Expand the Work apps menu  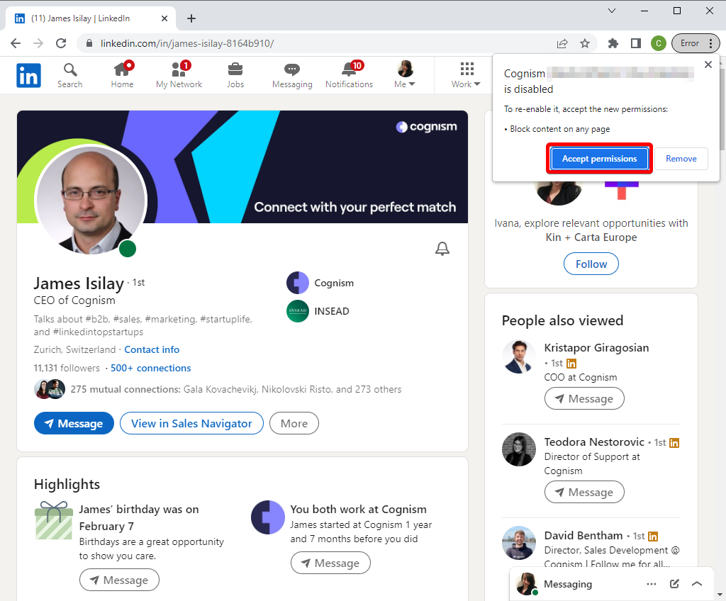click(467, 75)
